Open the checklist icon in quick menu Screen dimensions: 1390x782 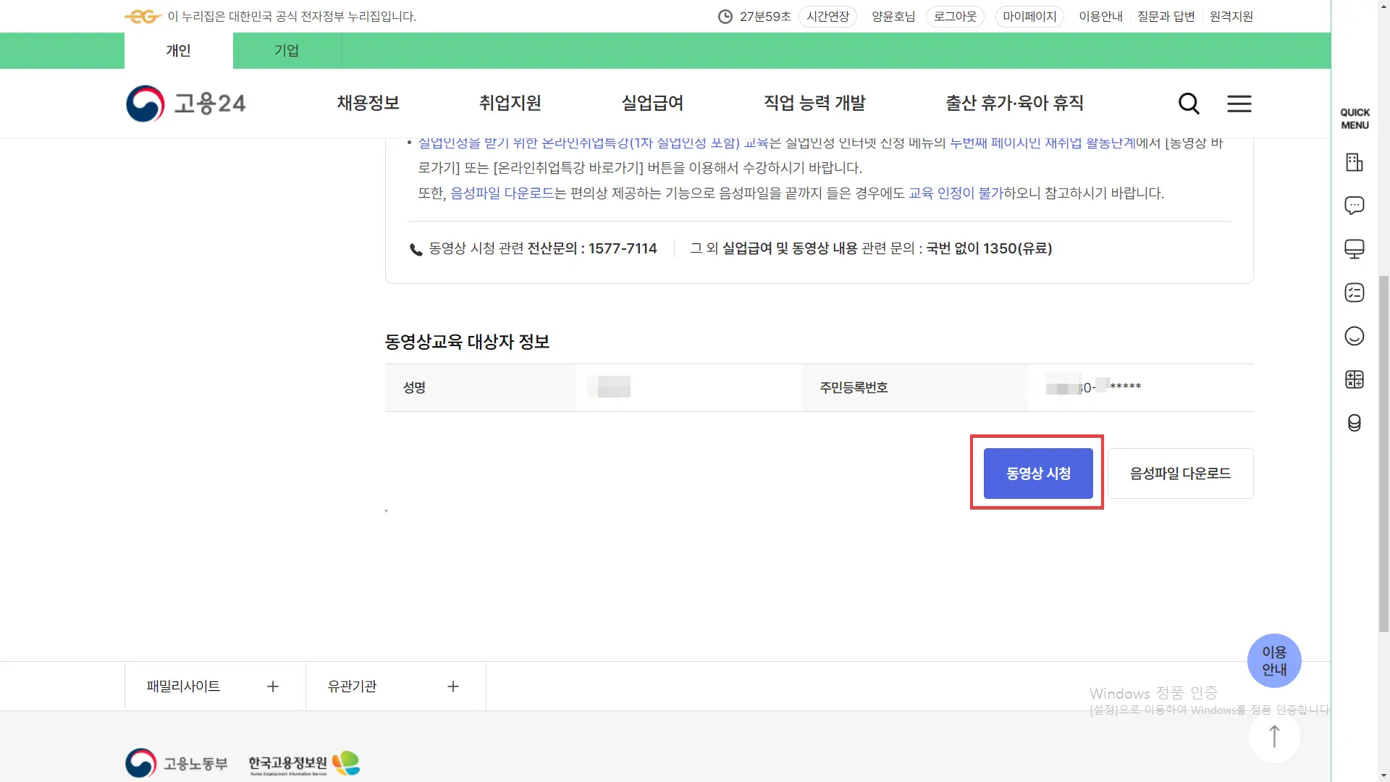tap(1354, 293)
